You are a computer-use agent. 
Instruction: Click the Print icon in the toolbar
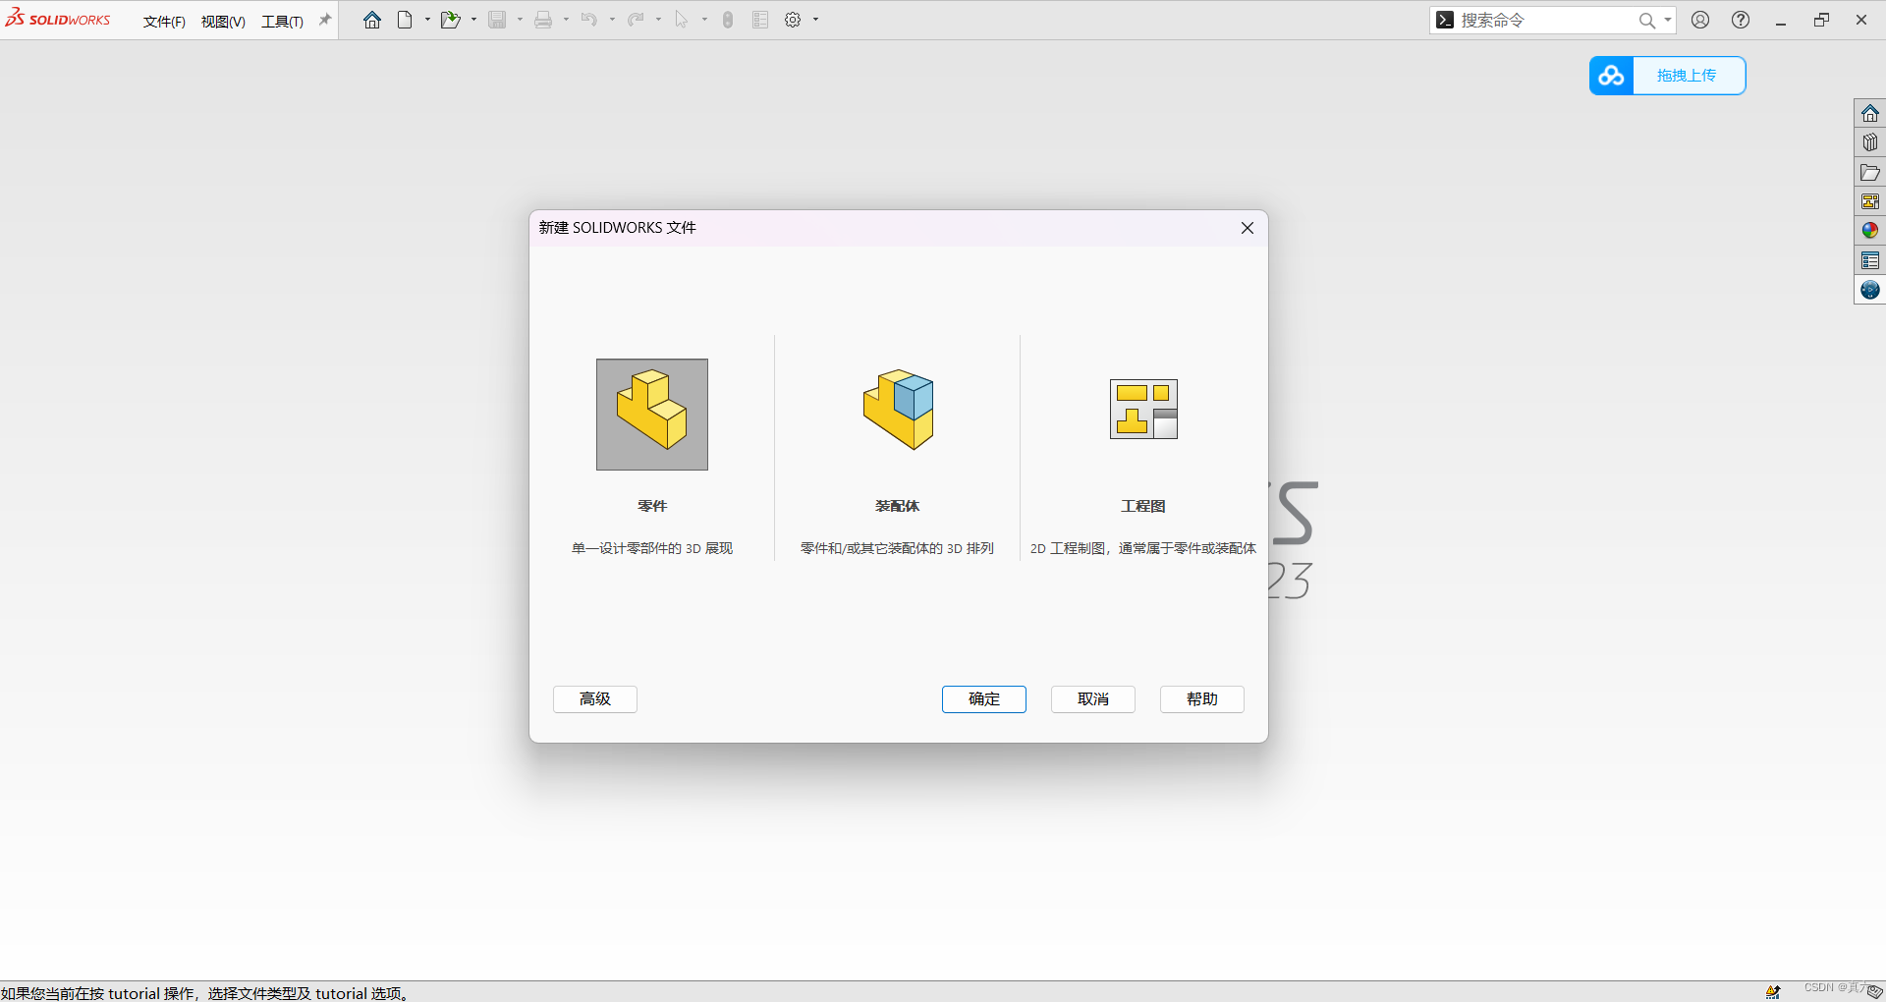click(x=543, y=20)
